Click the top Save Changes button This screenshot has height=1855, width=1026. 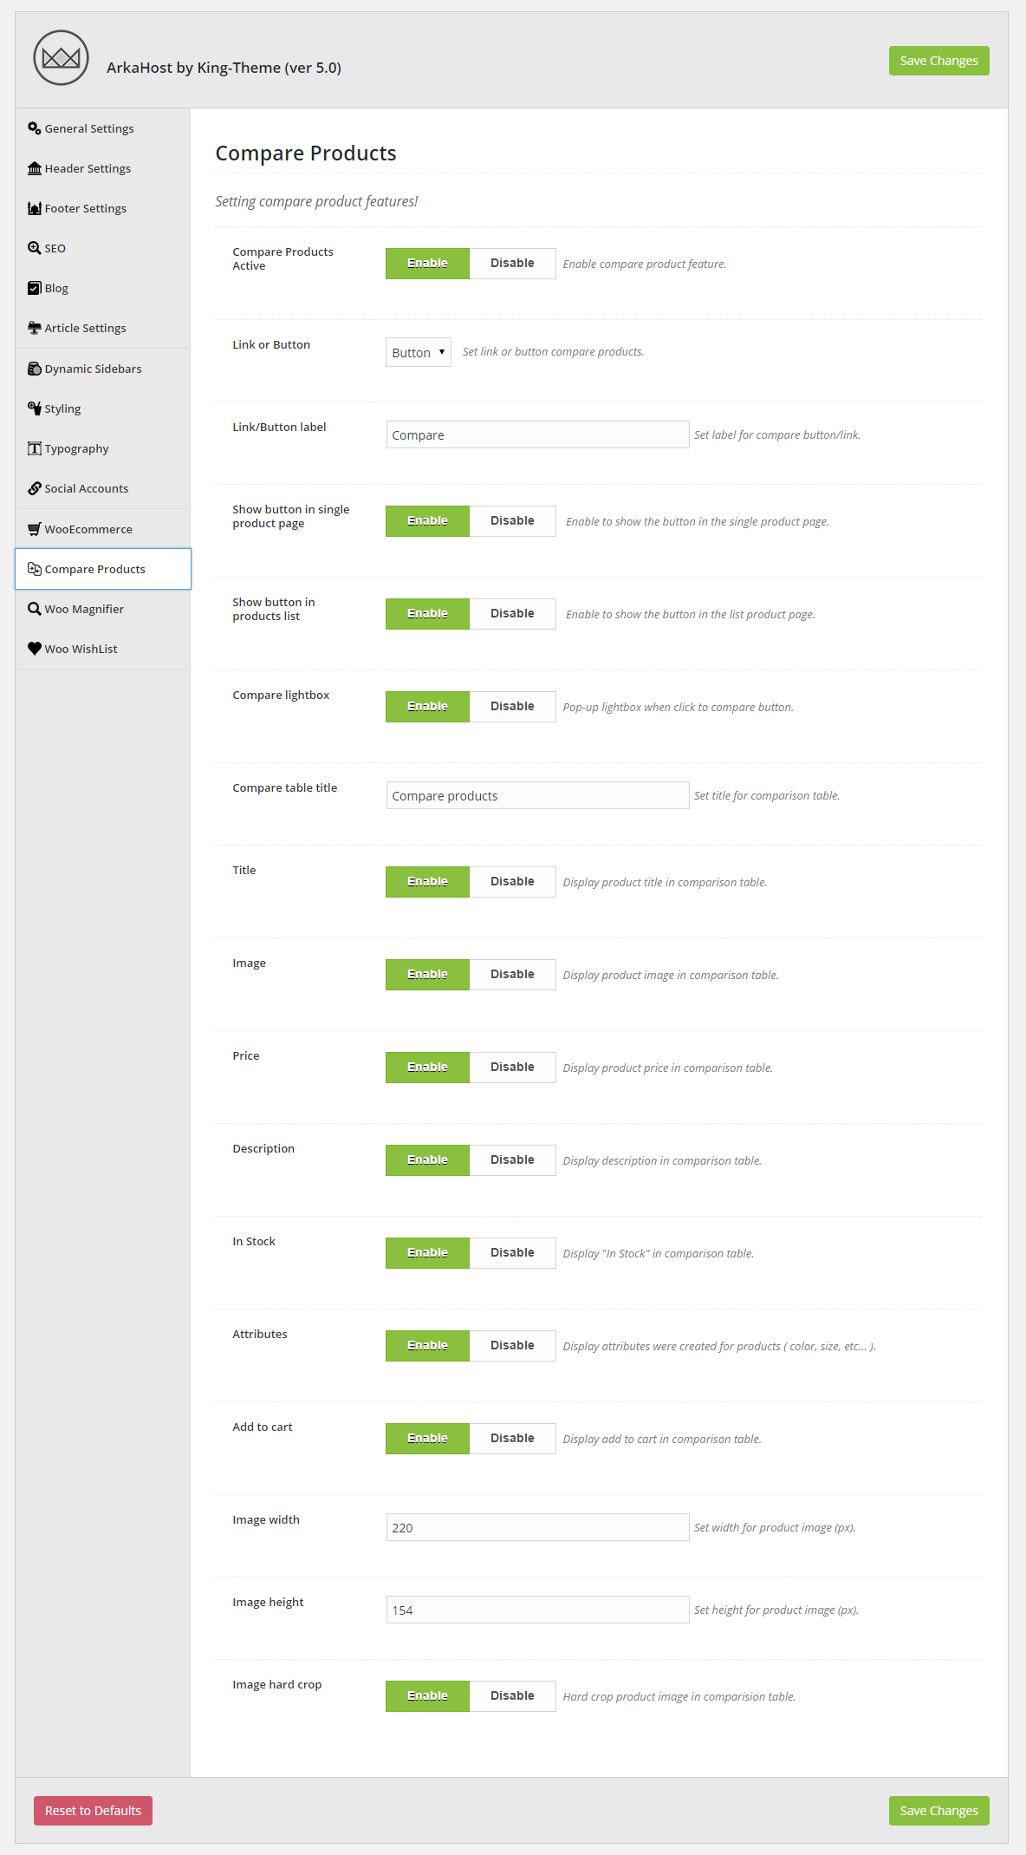[x=938, y=61]
